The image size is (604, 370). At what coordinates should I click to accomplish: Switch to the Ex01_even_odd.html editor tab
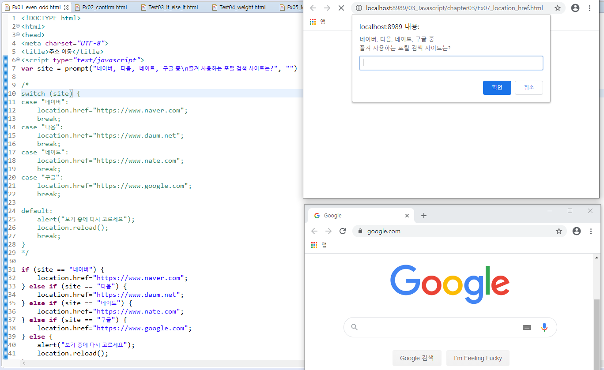(36, 7)
